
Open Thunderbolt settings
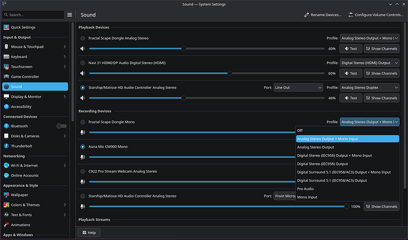[x=35, y=146]
